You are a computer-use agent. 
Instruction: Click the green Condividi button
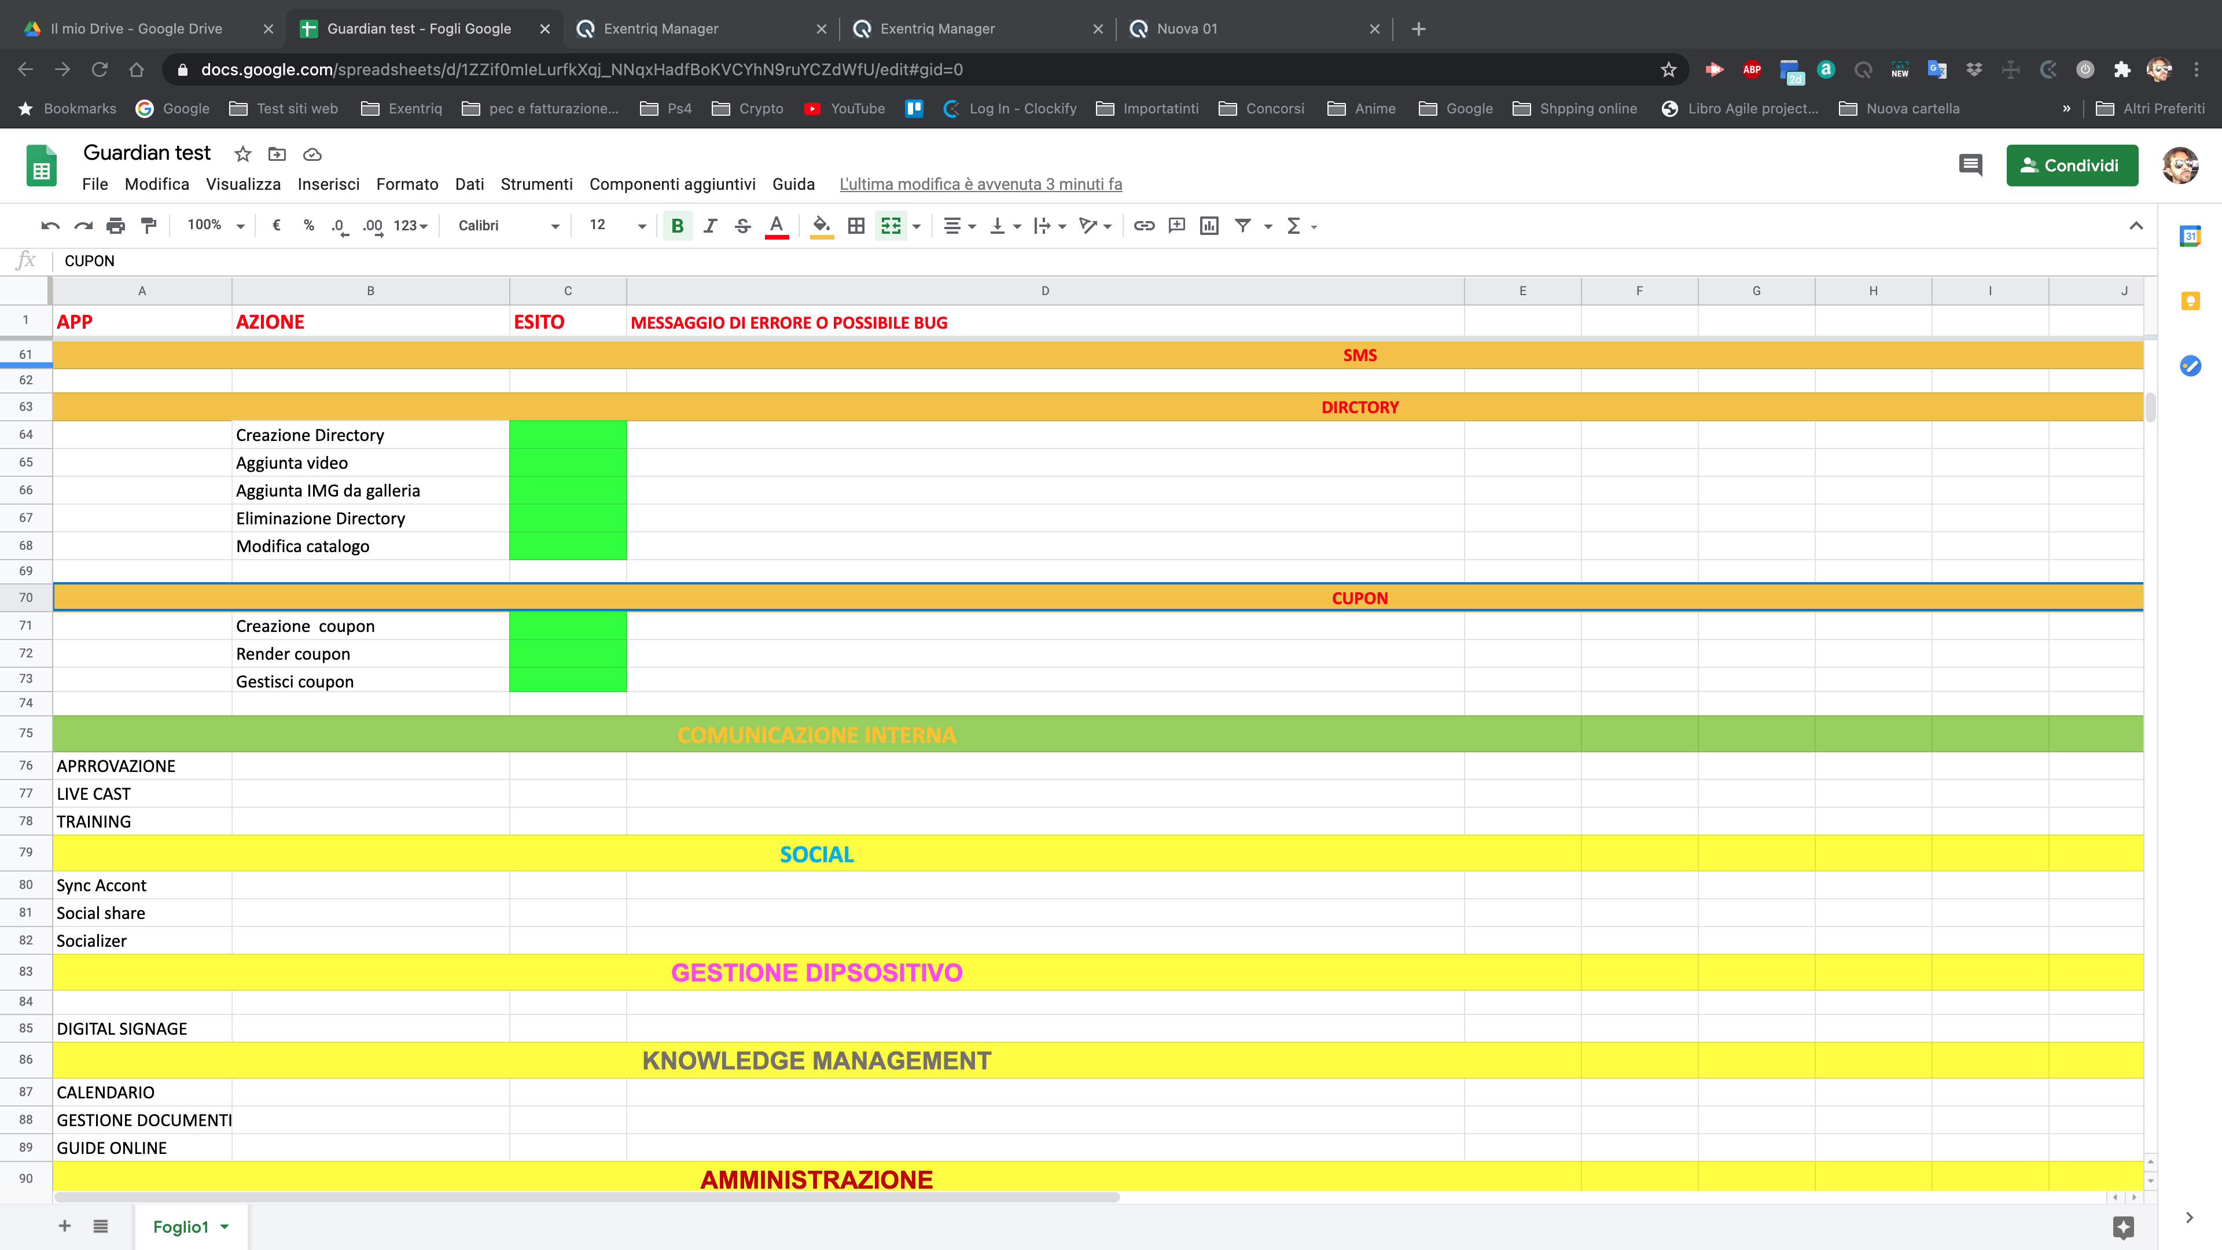[x=2071, y=165]
